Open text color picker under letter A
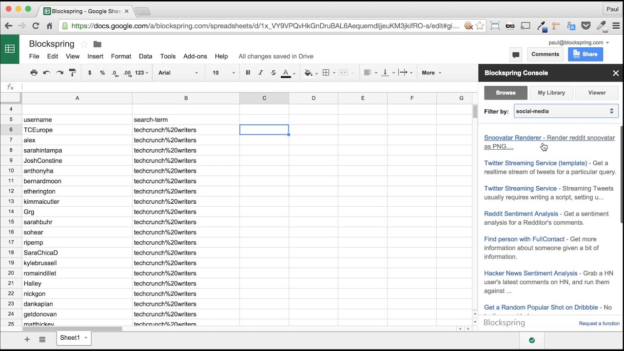The image size is (624, 351). pyautogui.click(x=286, y=73)
